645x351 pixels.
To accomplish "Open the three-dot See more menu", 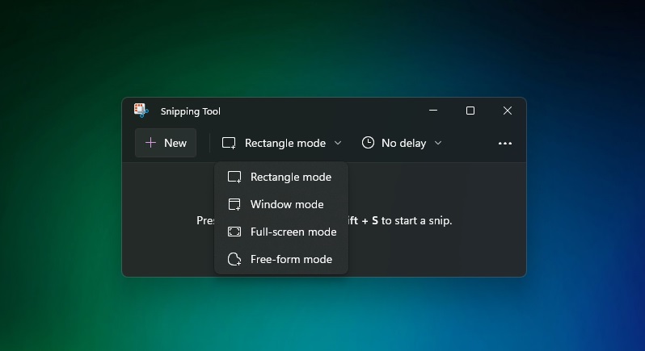I will pyautogui.click(x=505, y=143).
